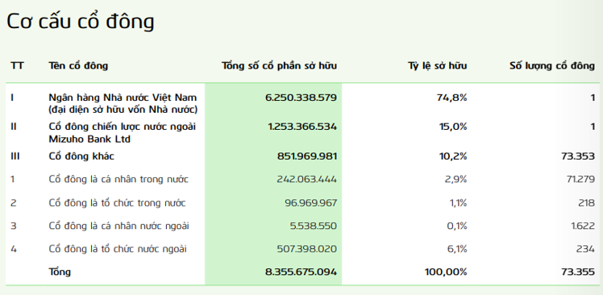The image size is (603, 295).
Task: Select the value 96.969.967
Action: 311,202
